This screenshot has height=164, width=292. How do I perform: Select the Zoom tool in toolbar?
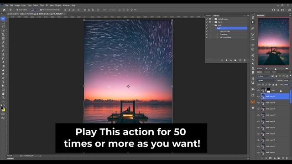click(x=3, y=97)
